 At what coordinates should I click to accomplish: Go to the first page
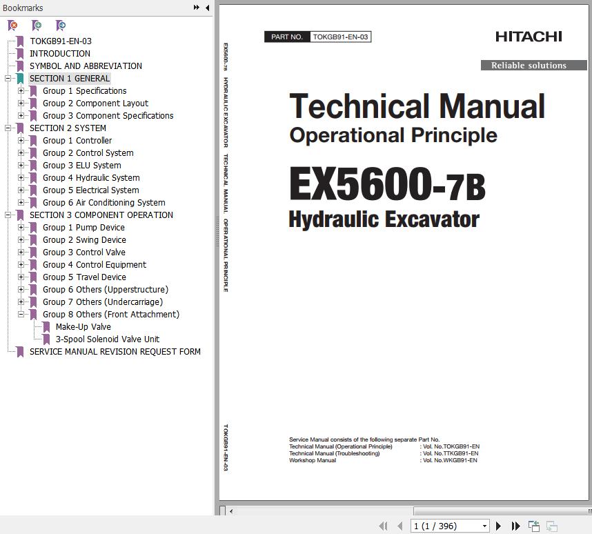click(384, 526)
